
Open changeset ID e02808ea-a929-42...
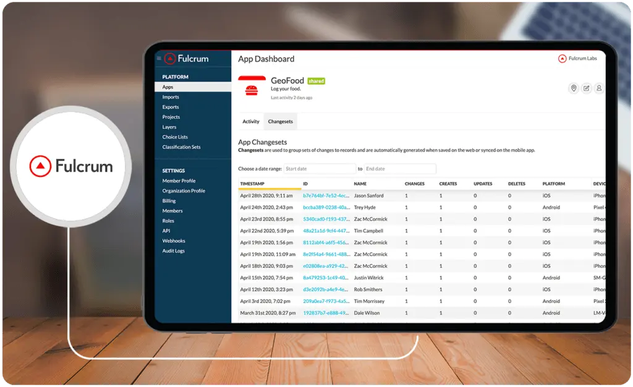point(325,266)
